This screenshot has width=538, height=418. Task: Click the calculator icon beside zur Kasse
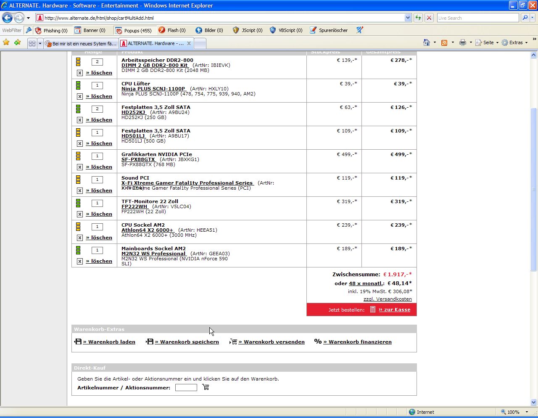click(x=372, y=310)
